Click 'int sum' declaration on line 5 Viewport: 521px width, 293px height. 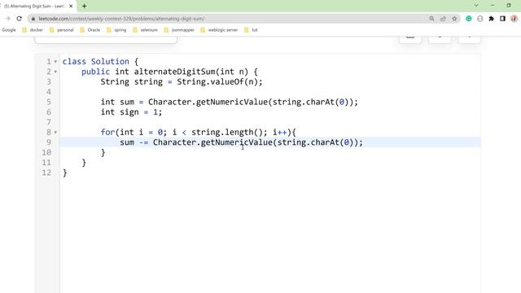[x=117, y=102]
